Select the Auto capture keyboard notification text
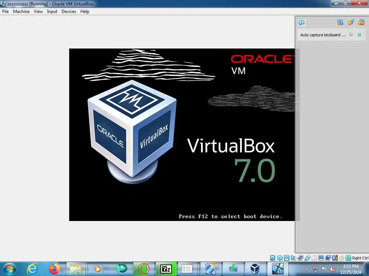The width and height of the screenshot is (369, 276). tap(323, 35)
